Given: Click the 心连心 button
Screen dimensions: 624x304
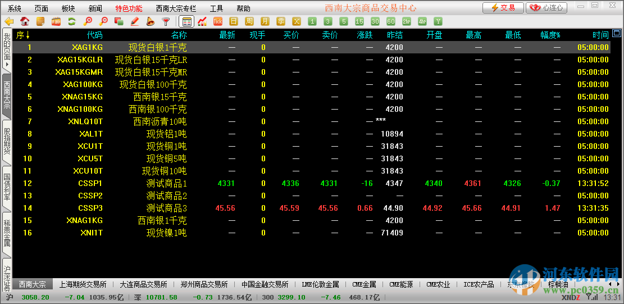Looking at the screenshot, I should click(546, 7).
